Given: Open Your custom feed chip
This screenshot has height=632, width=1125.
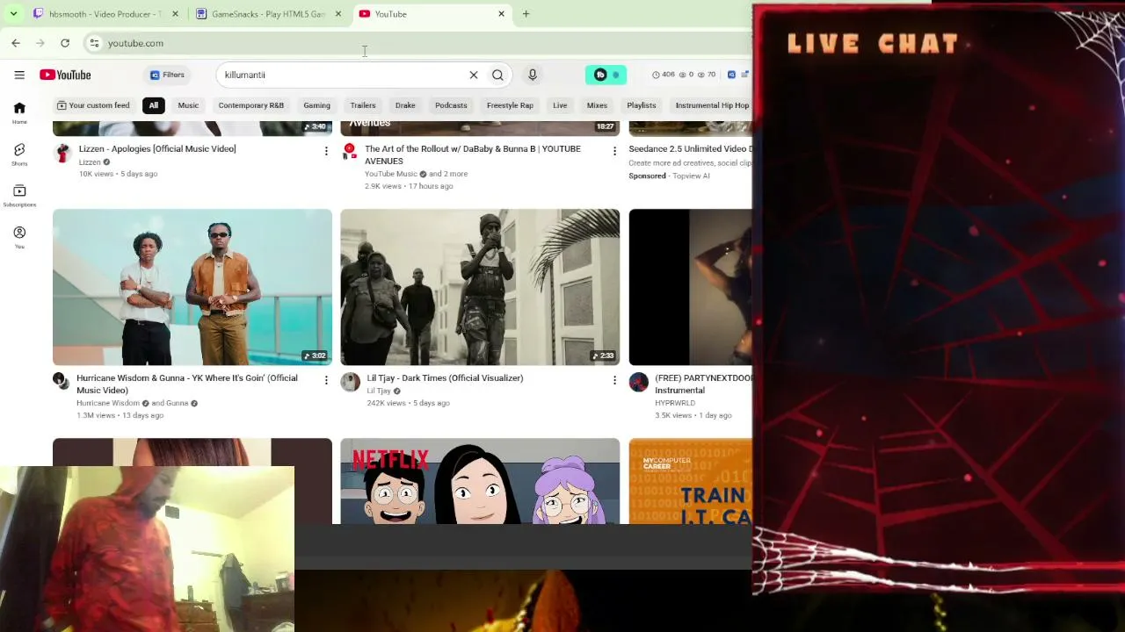Looking at the screenshot, I should pos(93,105).
